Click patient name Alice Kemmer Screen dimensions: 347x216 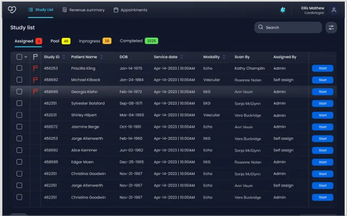84,150
